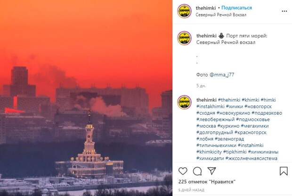292x196 pixels.
Task: Follow the account via Подписаться
Action: [236, 8]
